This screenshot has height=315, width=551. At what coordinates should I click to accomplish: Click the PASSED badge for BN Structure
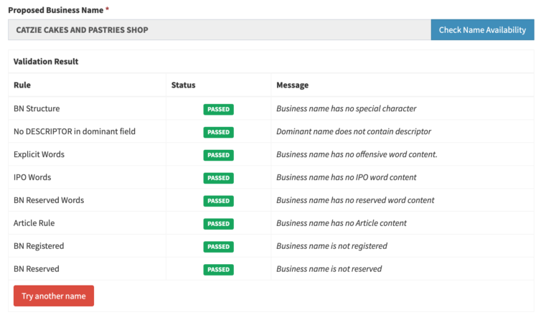[218, 109]
